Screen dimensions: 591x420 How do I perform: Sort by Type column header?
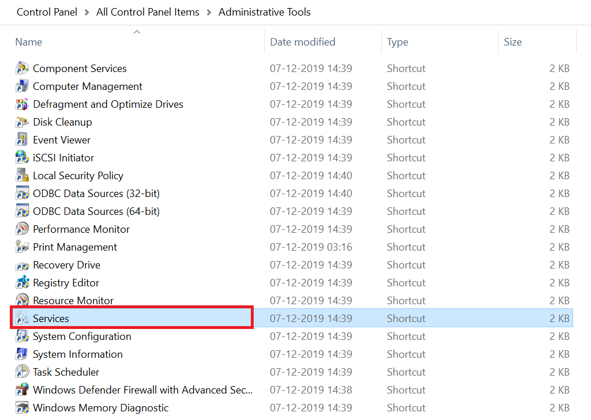(x=398, y=42)
